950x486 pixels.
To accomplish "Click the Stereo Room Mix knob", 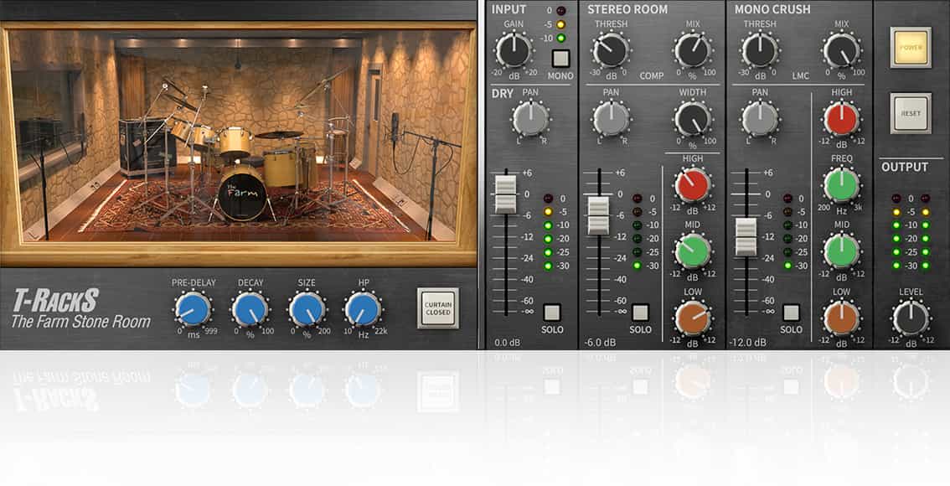I will [693, 51].
